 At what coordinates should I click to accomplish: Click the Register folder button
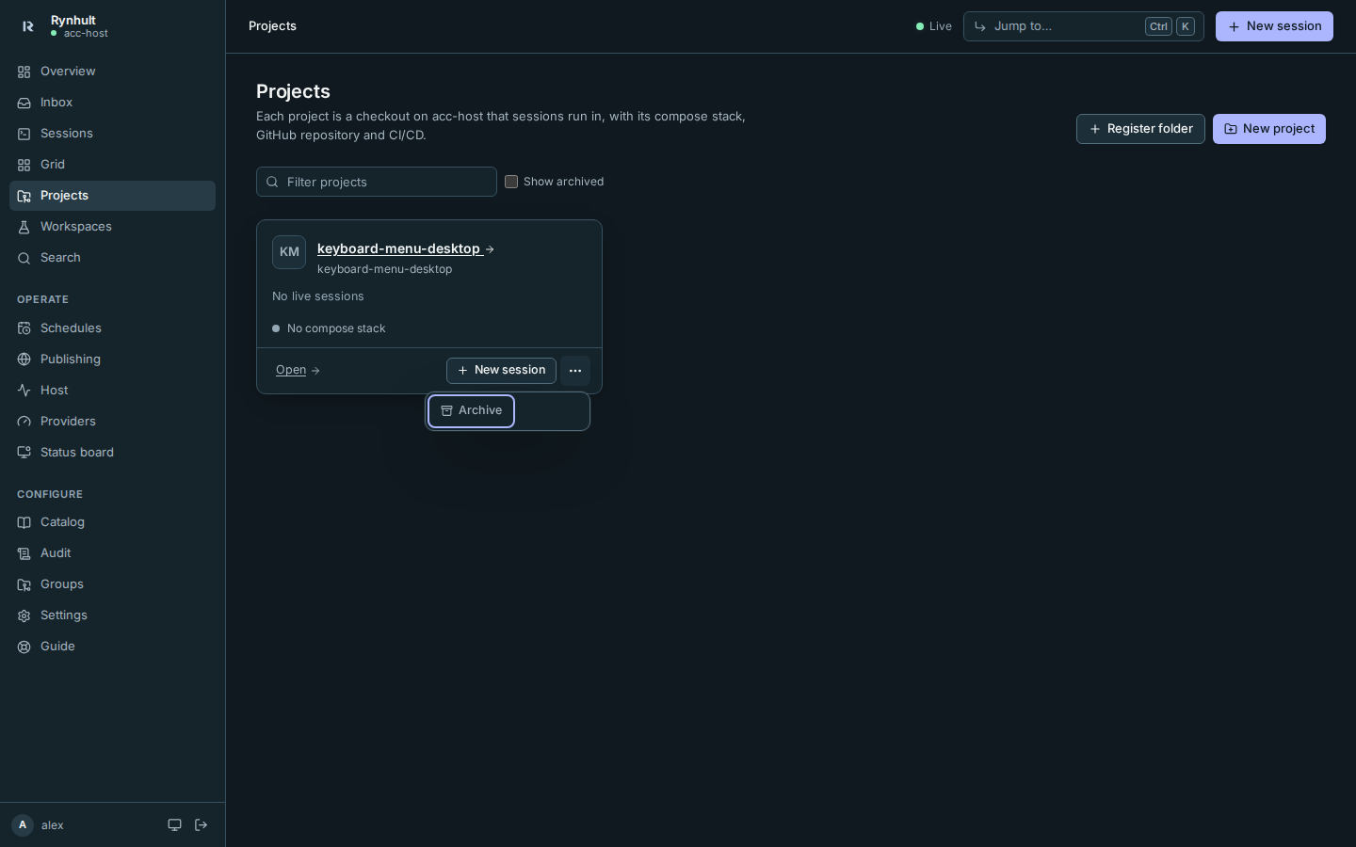point(1140,129)
